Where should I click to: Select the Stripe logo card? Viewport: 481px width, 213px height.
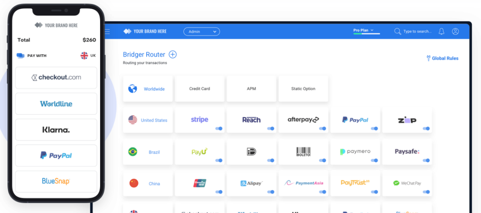[200, 119]
